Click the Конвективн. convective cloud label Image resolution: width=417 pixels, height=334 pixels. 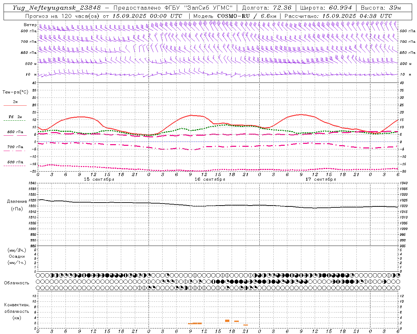17,305
